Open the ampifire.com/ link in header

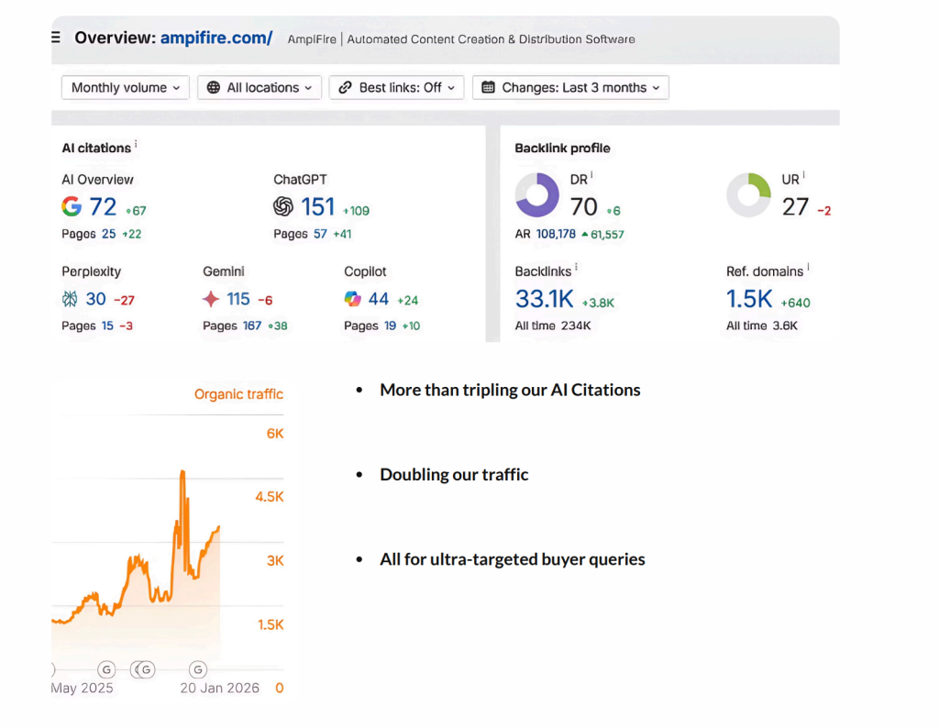pos(216,38)
